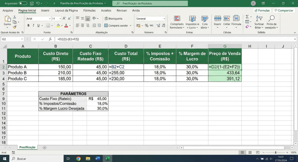This screenshot has width=298, height=162.
Task: Toggle Bold formatting
Action: pos(28,26)
